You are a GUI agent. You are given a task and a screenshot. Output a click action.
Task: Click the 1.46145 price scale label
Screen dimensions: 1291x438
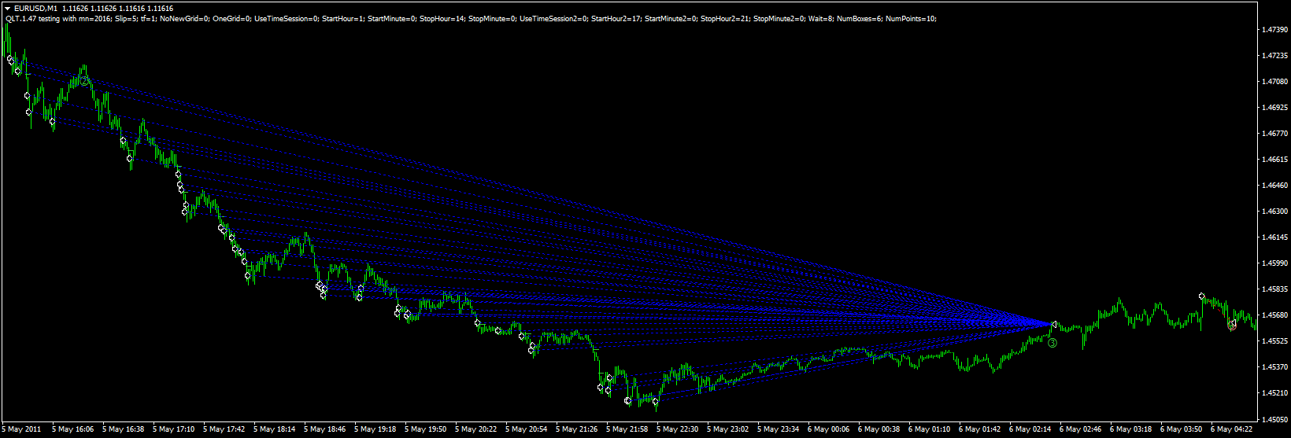tap(1274, 237)
